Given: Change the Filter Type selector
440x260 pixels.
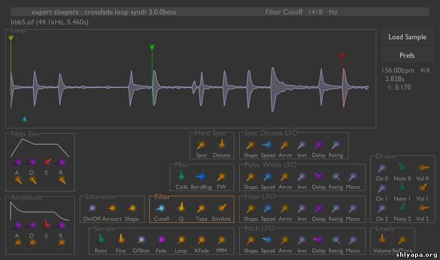Looking at the screenshot, I should [201, 209].
